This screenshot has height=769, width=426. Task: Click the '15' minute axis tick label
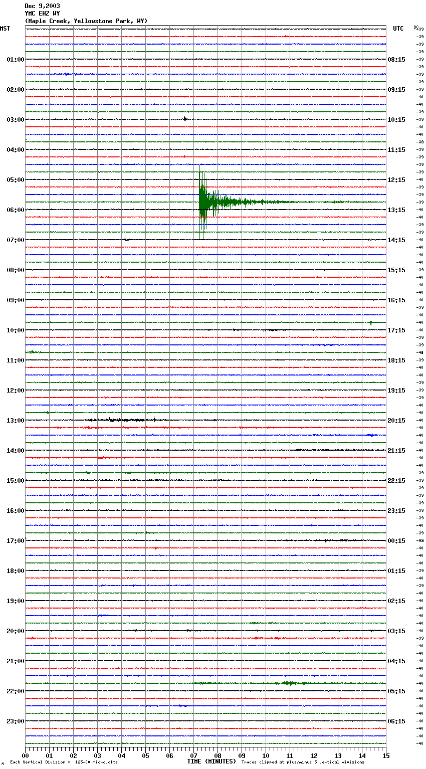pyautogui.click(x=386, y=755)
